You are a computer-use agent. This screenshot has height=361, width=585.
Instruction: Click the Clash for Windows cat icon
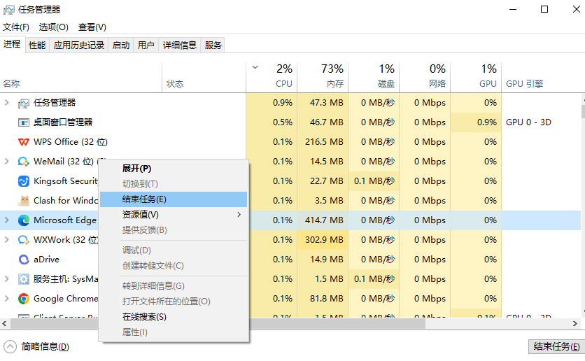pyautogui.click(x=24, y=201)
